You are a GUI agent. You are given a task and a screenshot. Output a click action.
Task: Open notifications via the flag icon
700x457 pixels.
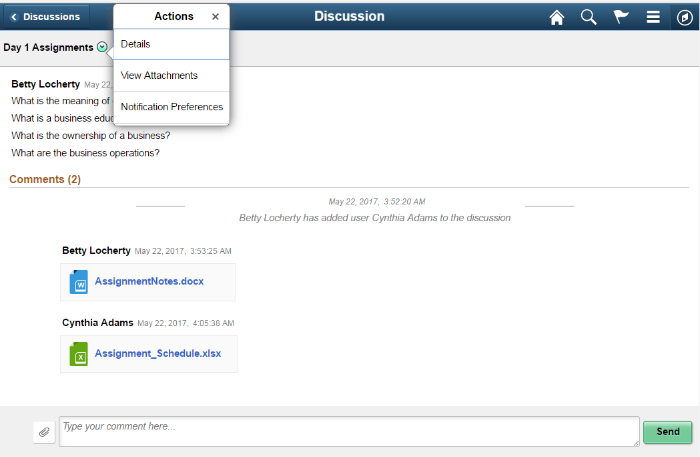tap(621, 17)
